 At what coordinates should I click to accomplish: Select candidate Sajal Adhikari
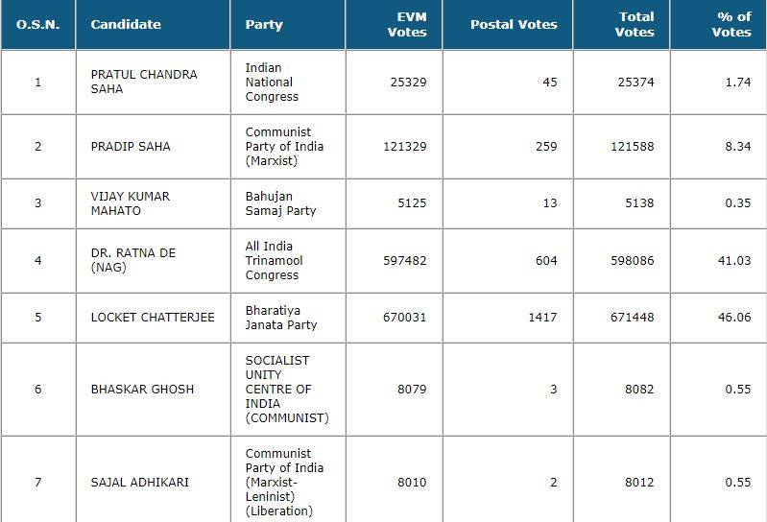click(x=141, y=483)
